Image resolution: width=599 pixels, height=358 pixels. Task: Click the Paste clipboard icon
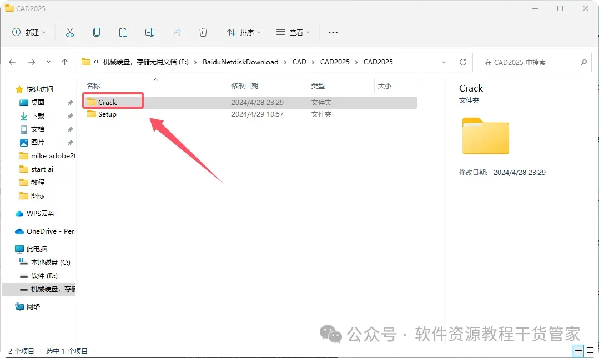[123, 33]
